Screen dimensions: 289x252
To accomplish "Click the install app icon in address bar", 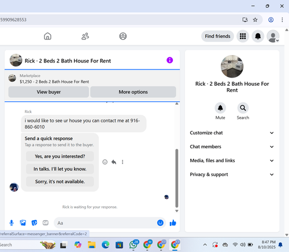I will (245, 20).
